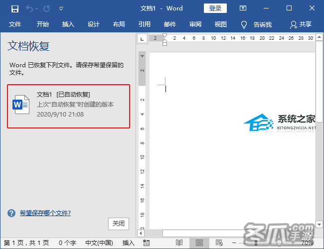Click the Word document icon of recovered file

21,105
